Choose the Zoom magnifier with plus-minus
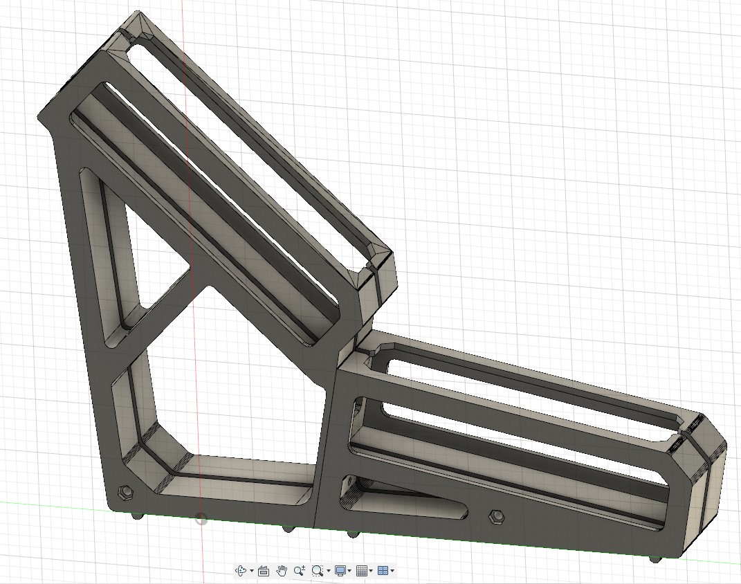Image resolution: width=741 pixels, height=584 pixels. 299,571
